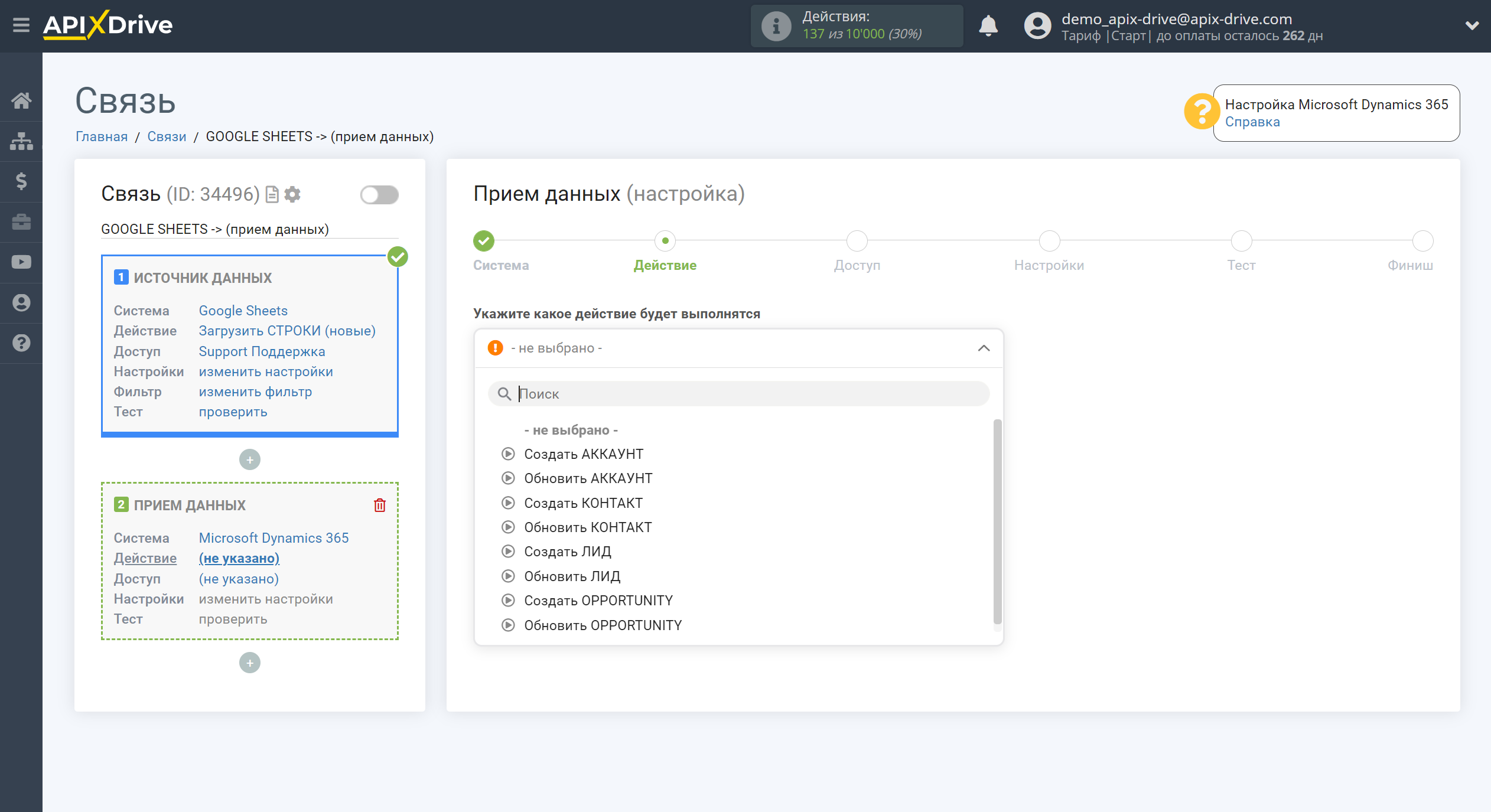
Task: Select the Действие step
Action: 665,241
